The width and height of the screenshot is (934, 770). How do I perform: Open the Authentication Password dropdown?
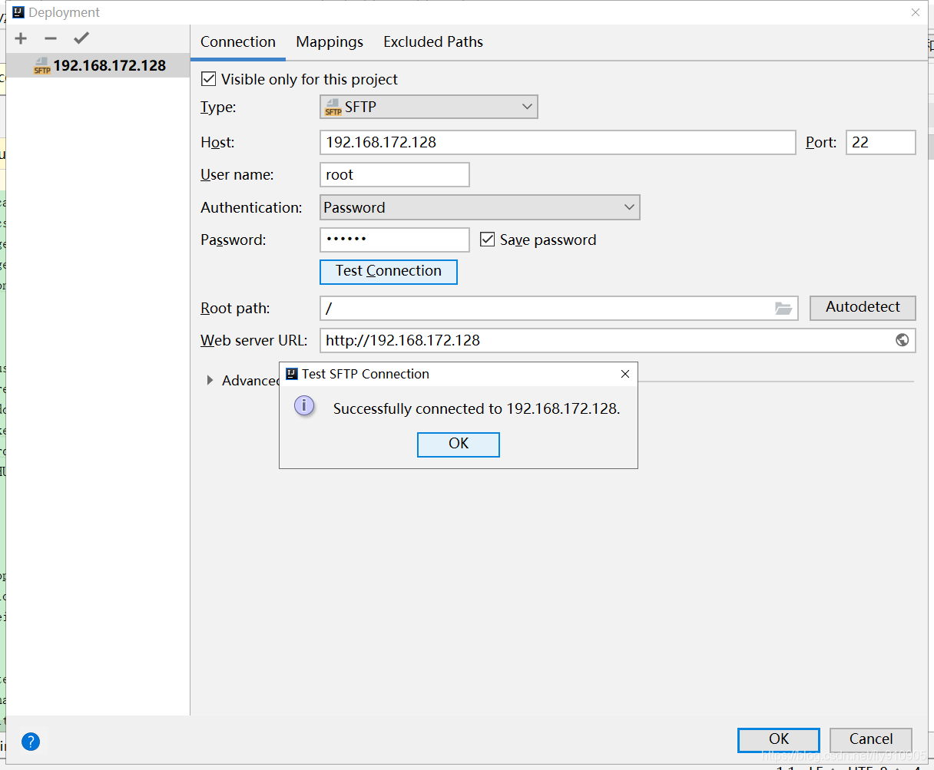pyautogui.click(x=479, y=207)
